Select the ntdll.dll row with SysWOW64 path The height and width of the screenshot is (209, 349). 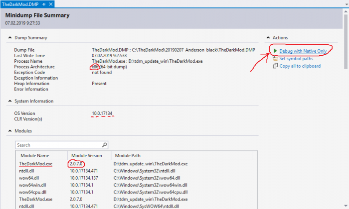[x=136, y=207]
